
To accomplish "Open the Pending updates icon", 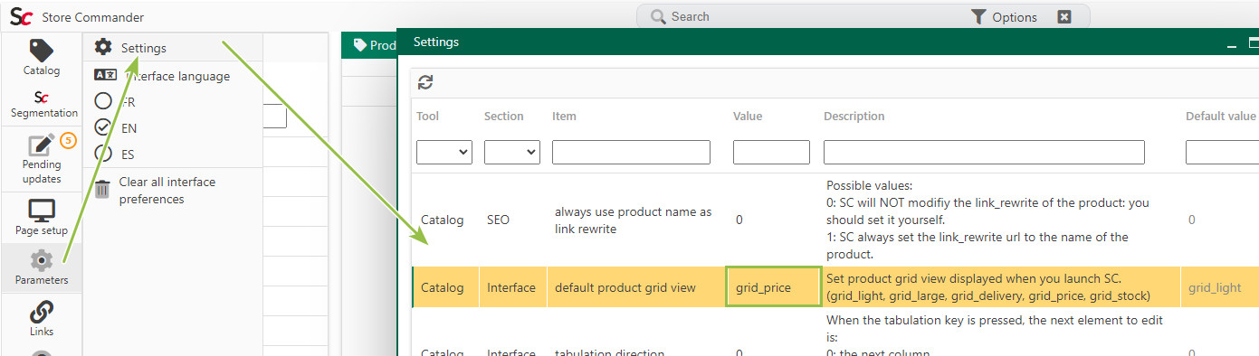I will pos(42,146).
